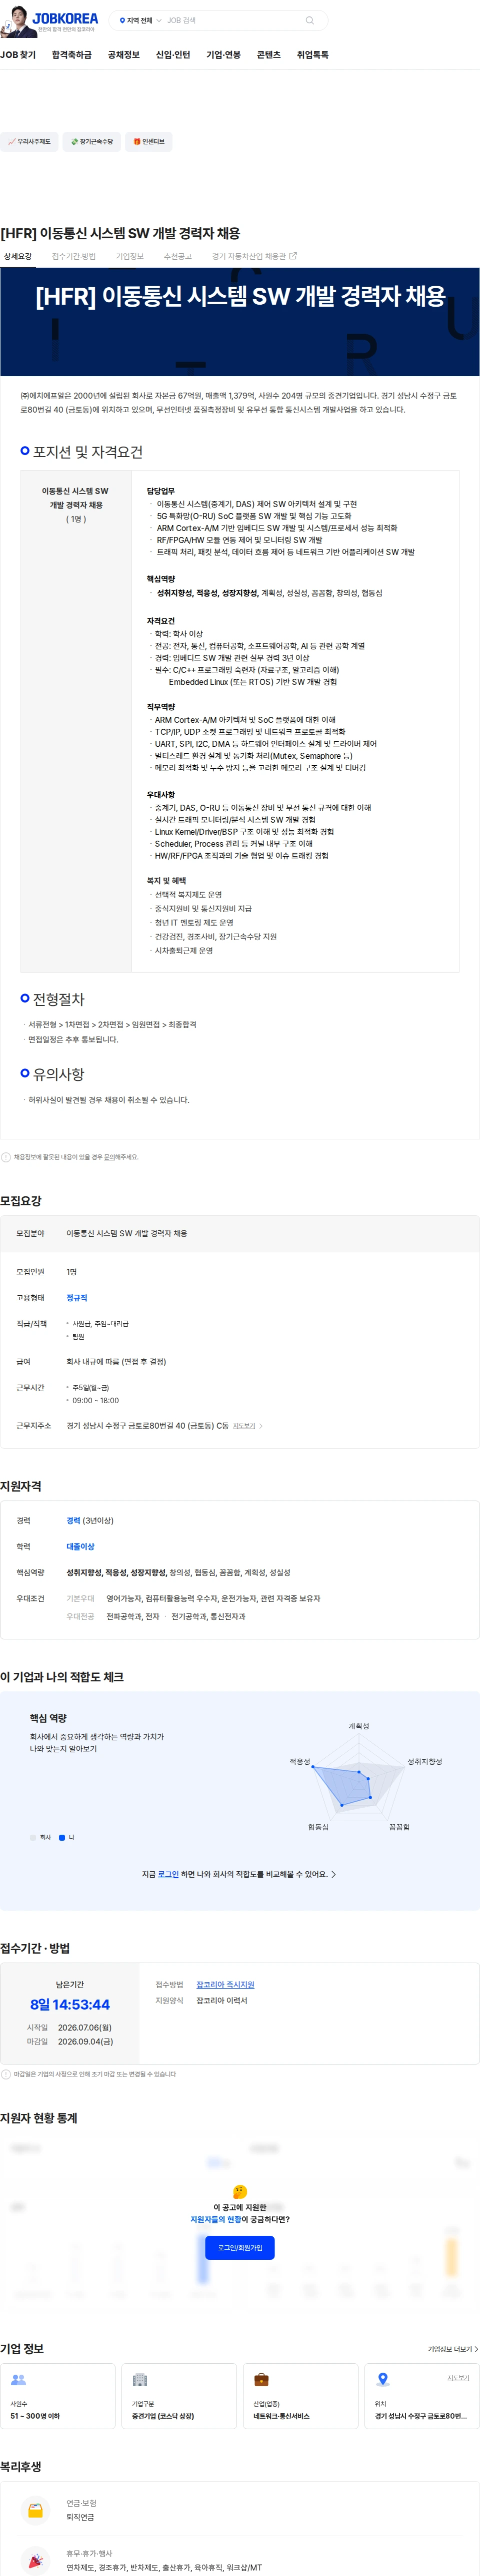Select the 기업정보 tab

click(130, 256)
